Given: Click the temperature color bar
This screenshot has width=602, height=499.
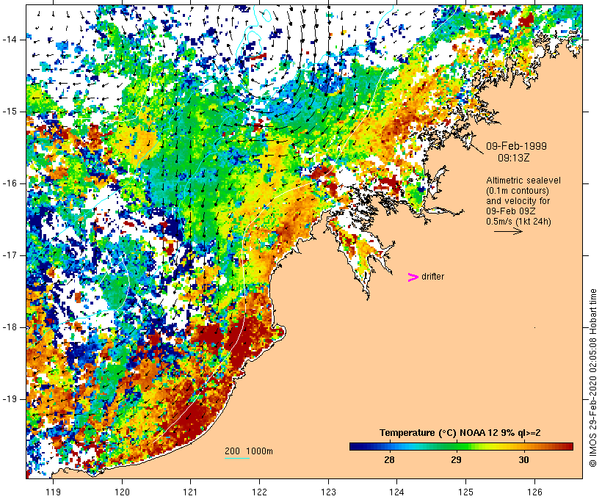Looking at the screenshot, I should click(x=461, y=446).
